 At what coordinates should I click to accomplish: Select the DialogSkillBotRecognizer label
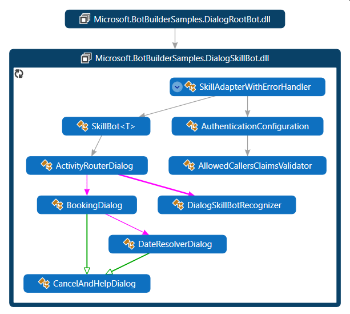234,205
